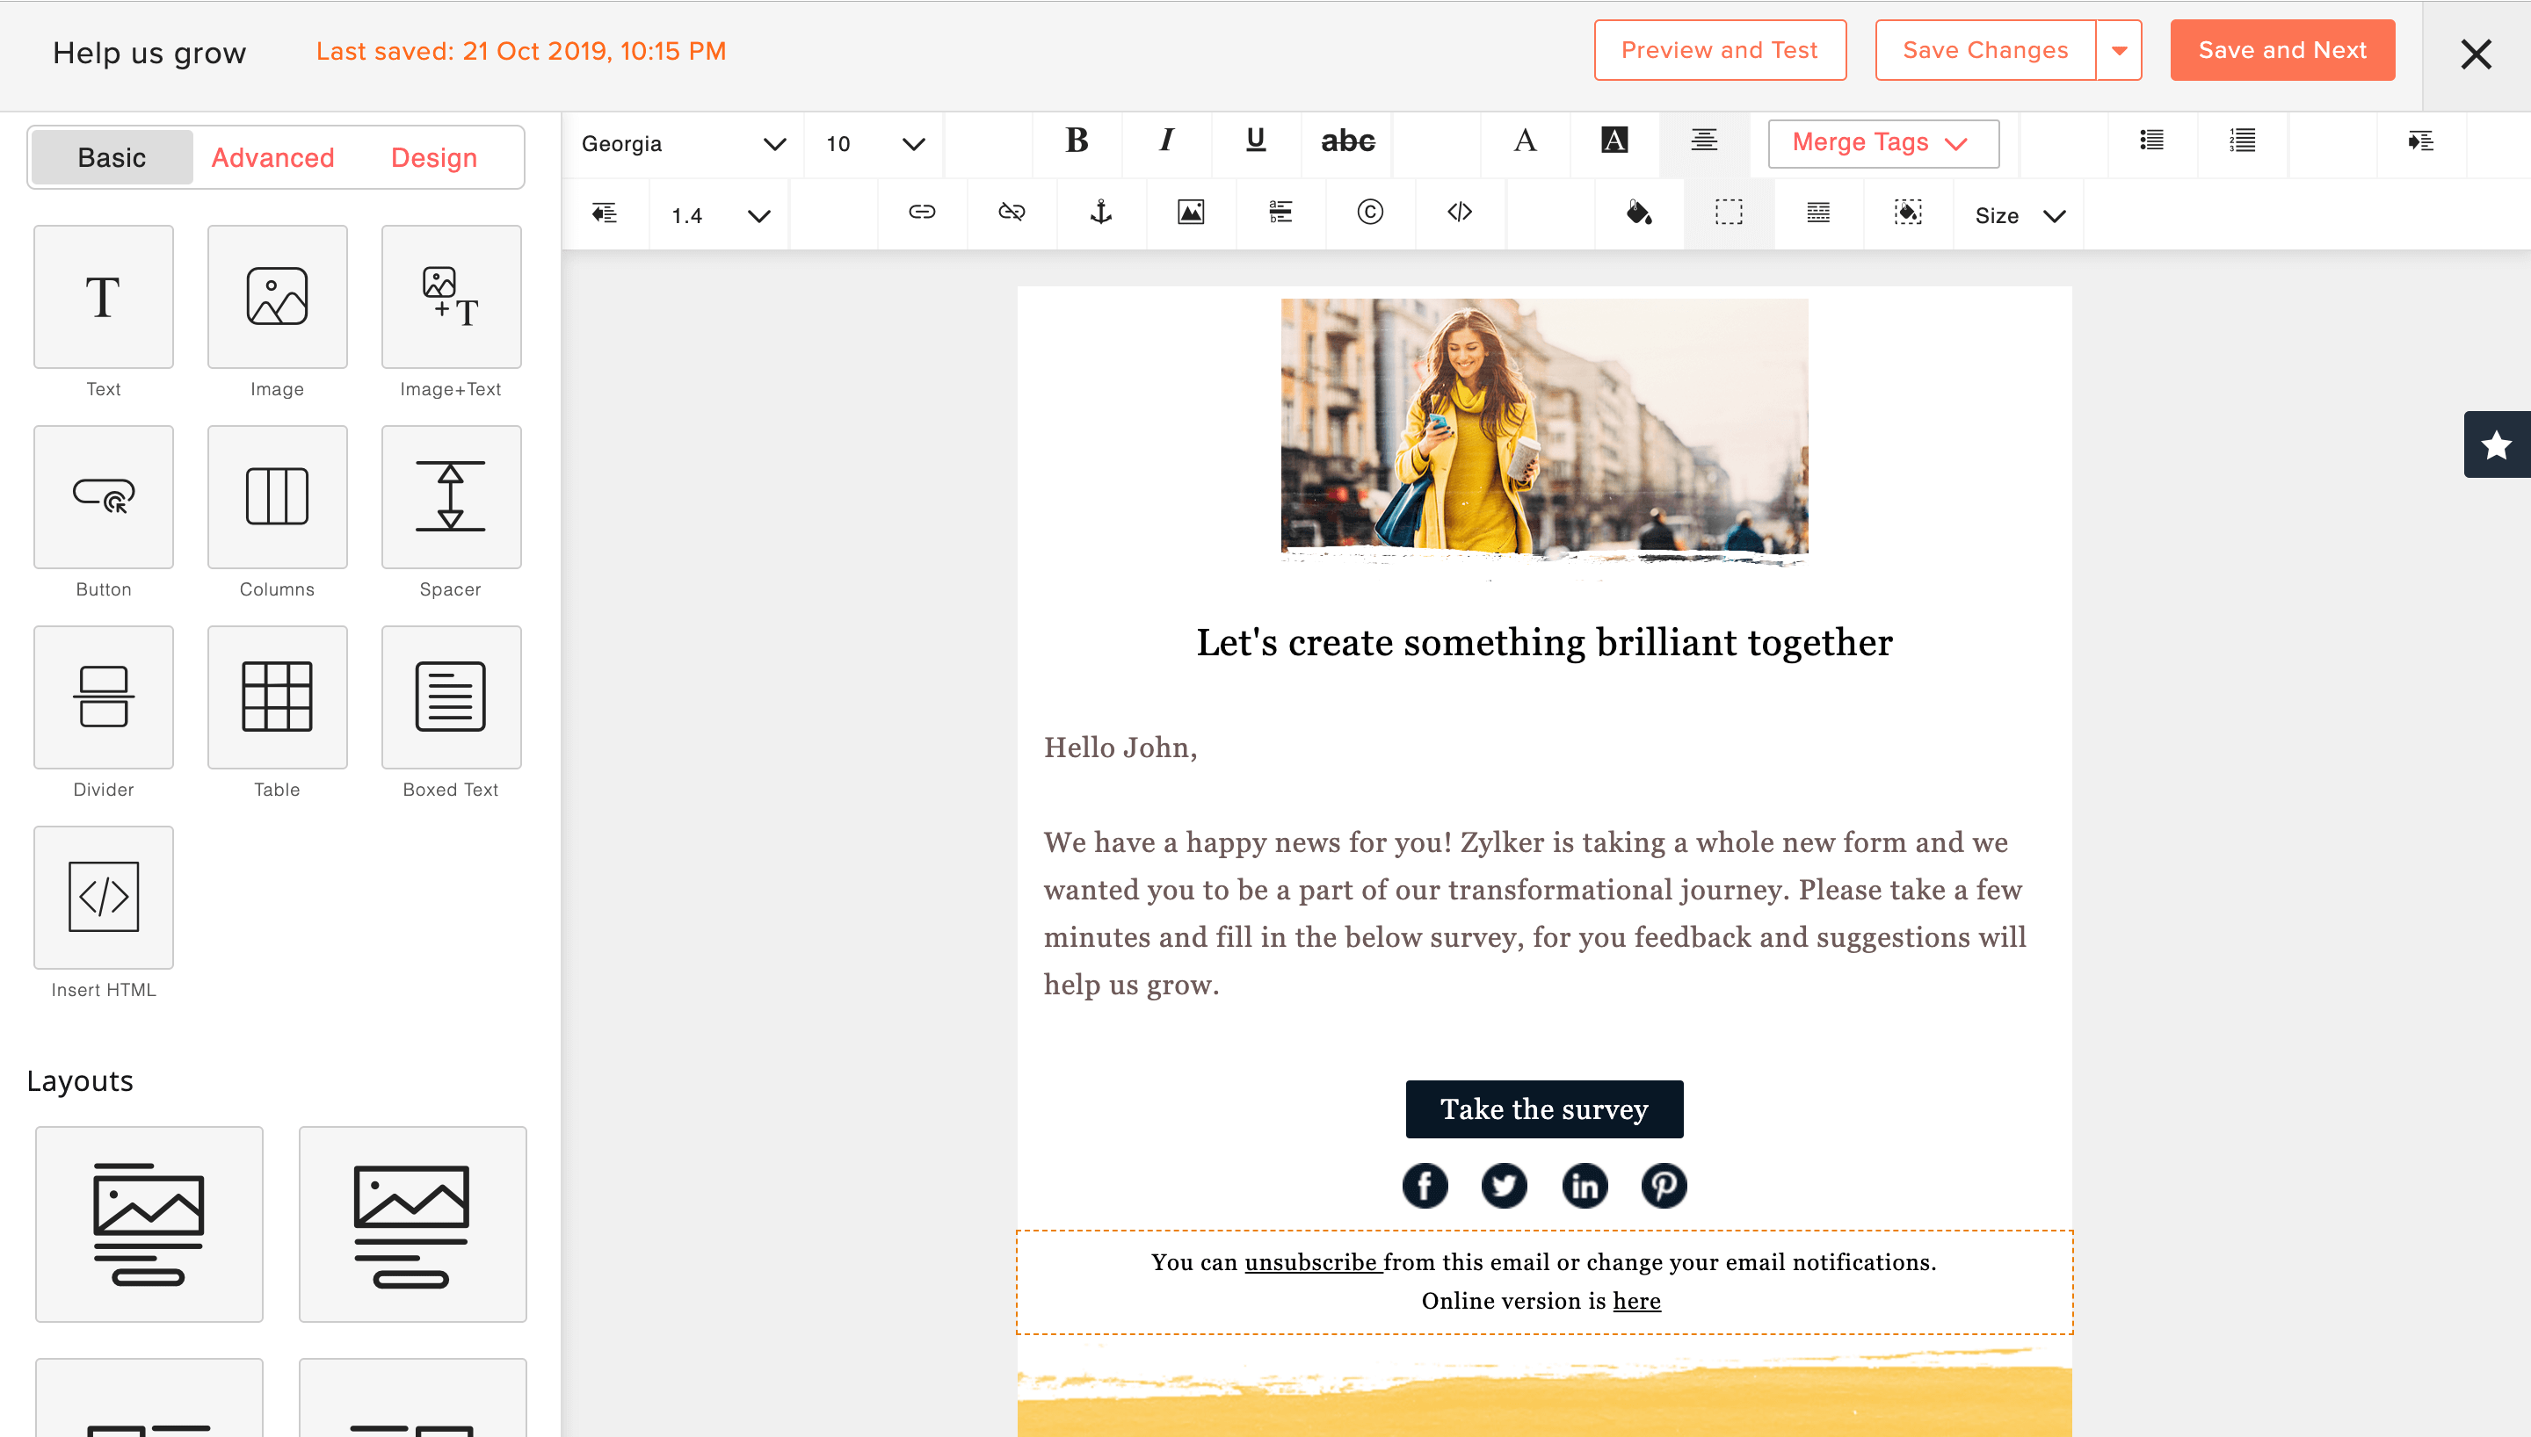Select the Boxed Text content block
Viewport: 2531px width, 1437px height.
click(451, 697)
